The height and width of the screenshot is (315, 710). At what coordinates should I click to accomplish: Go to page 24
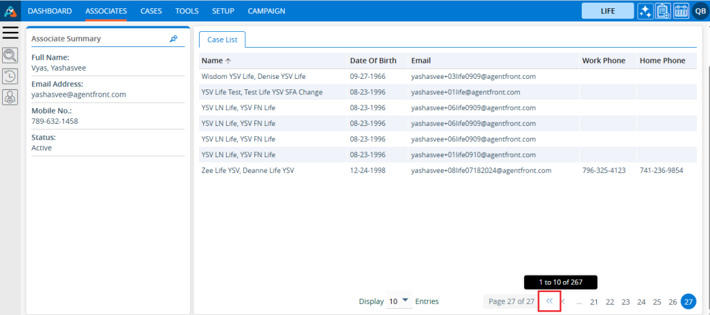(641, 302)
